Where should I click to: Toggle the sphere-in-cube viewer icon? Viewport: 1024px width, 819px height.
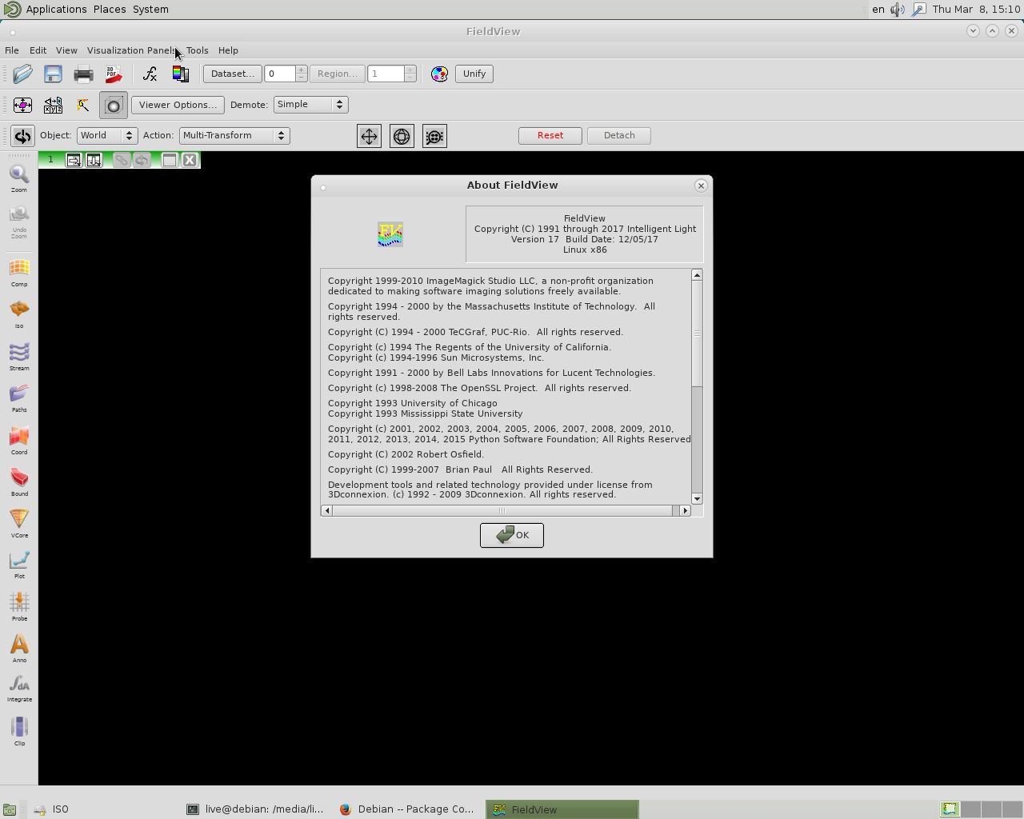pyautogui.click(x=114, y=105)
